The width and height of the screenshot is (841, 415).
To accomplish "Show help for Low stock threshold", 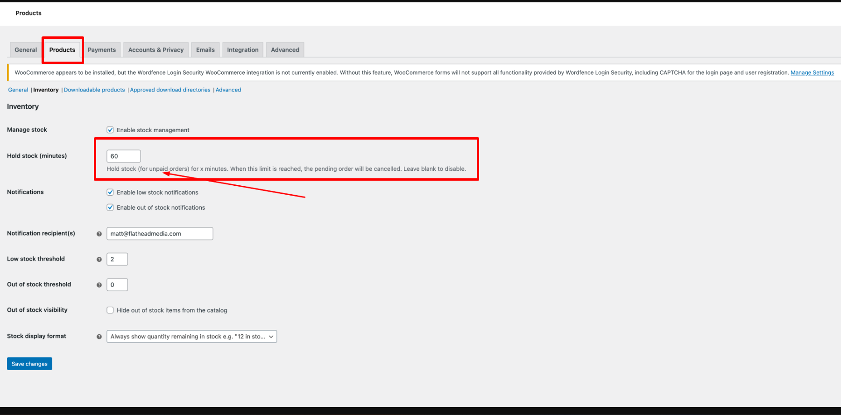I will coord(99,260).
